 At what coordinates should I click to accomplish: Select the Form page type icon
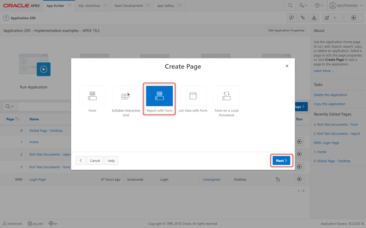(92, 96)
